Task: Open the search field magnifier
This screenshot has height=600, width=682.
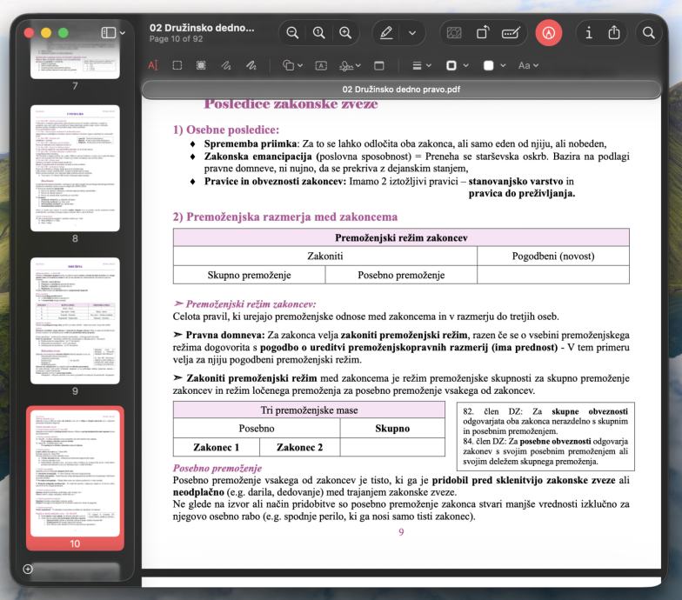Action: tap(648, 33)
